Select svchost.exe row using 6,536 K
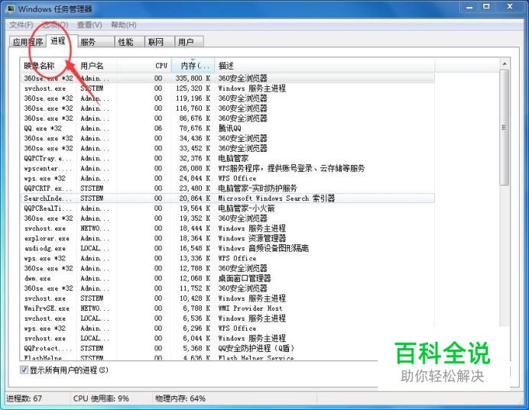The height and width of the screenshot is (410, 529). 227,318
